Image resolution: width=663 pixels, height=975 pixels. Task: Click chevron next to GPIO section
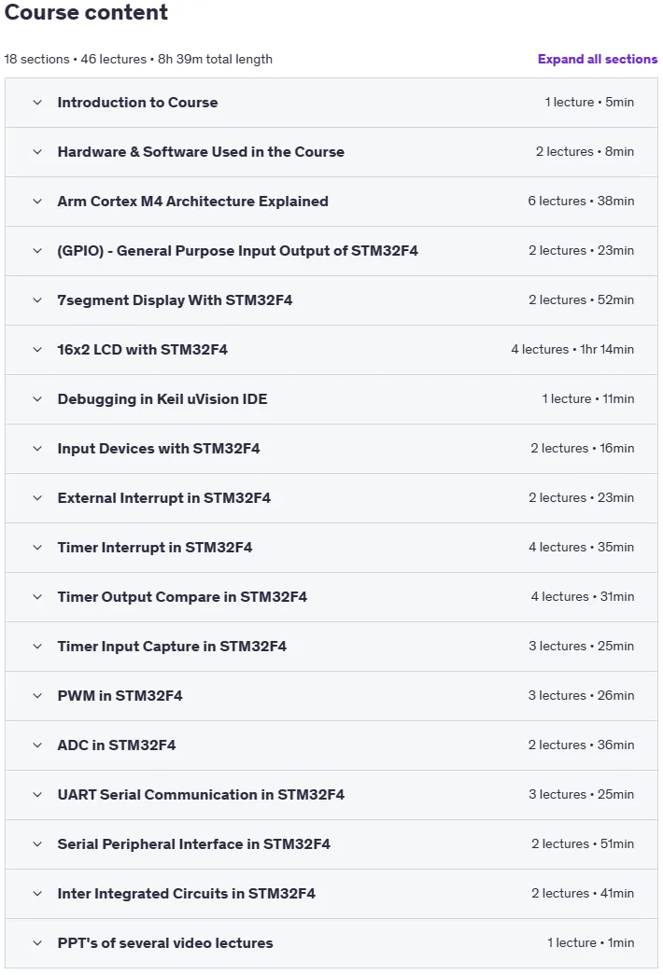point(37,251)
